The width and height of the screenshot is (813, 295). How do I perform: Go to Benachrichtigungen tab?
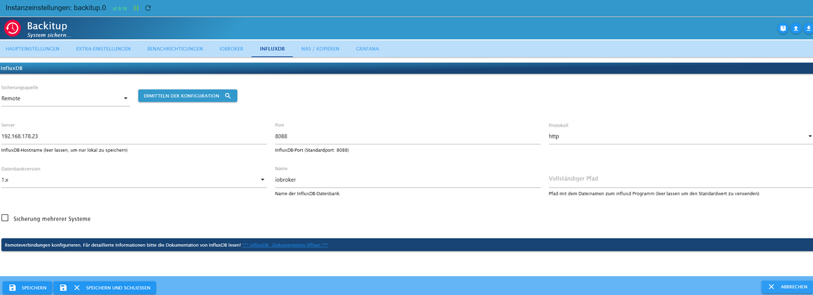click(175, 49)
